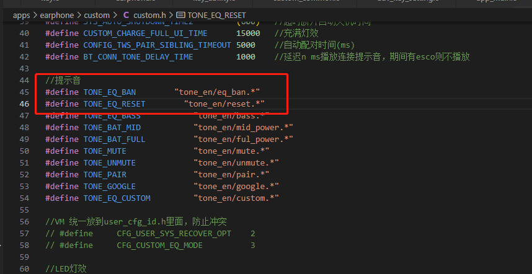Click the TONE_GOOGLE macro name
Image resolution: width=532 pixels, height=274 pixels.
point(110,187)
